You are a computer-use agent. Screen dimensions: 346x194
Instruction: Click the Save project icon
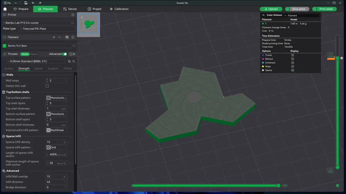tap(26, 3)
